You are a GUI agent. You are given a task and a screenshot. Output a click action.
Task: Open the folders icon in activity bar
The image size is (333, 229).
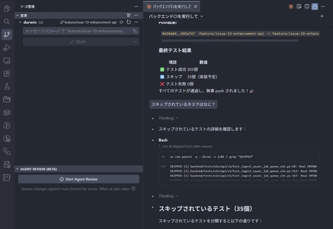pos(7,99)
